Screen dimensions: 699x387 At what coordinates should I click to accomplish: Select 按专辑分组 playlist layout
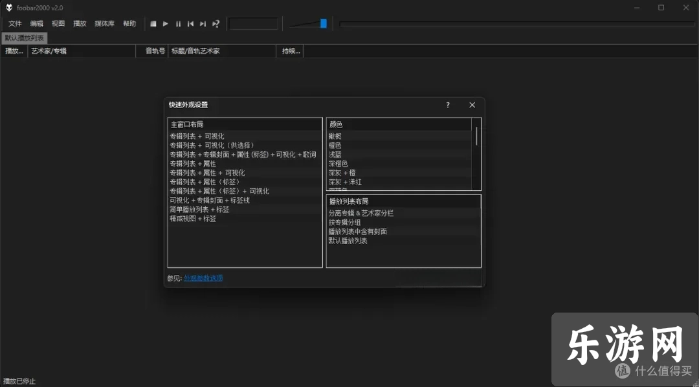click(404, 223)
